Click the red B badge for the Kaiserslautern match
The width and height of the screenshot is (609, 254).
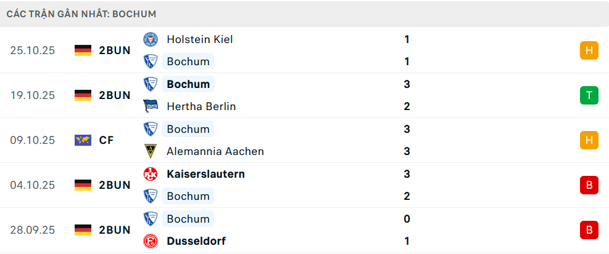(x=589, y=185)
